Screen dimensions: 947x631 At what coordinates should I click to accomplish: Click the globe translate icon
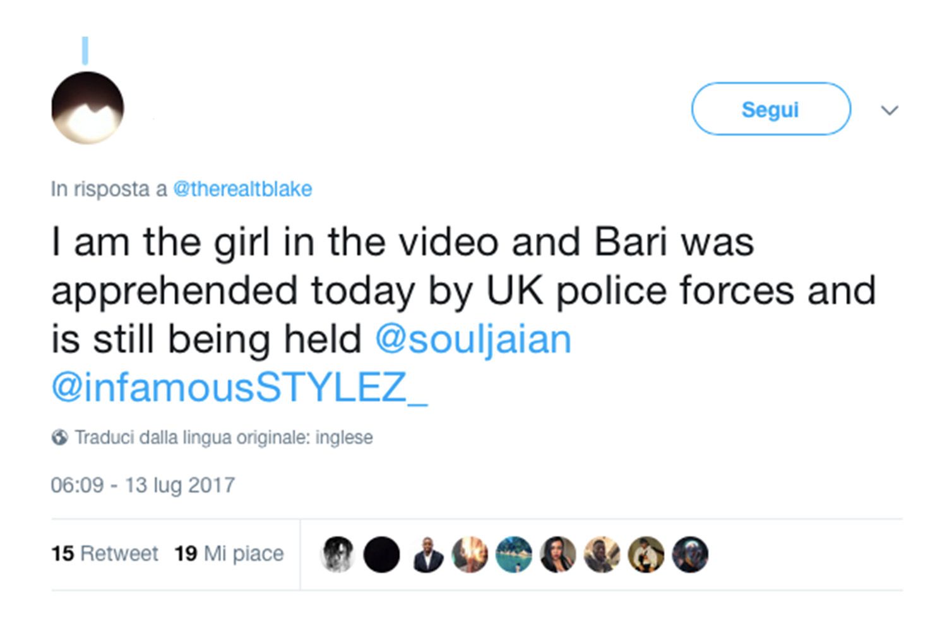click(60, 437)
